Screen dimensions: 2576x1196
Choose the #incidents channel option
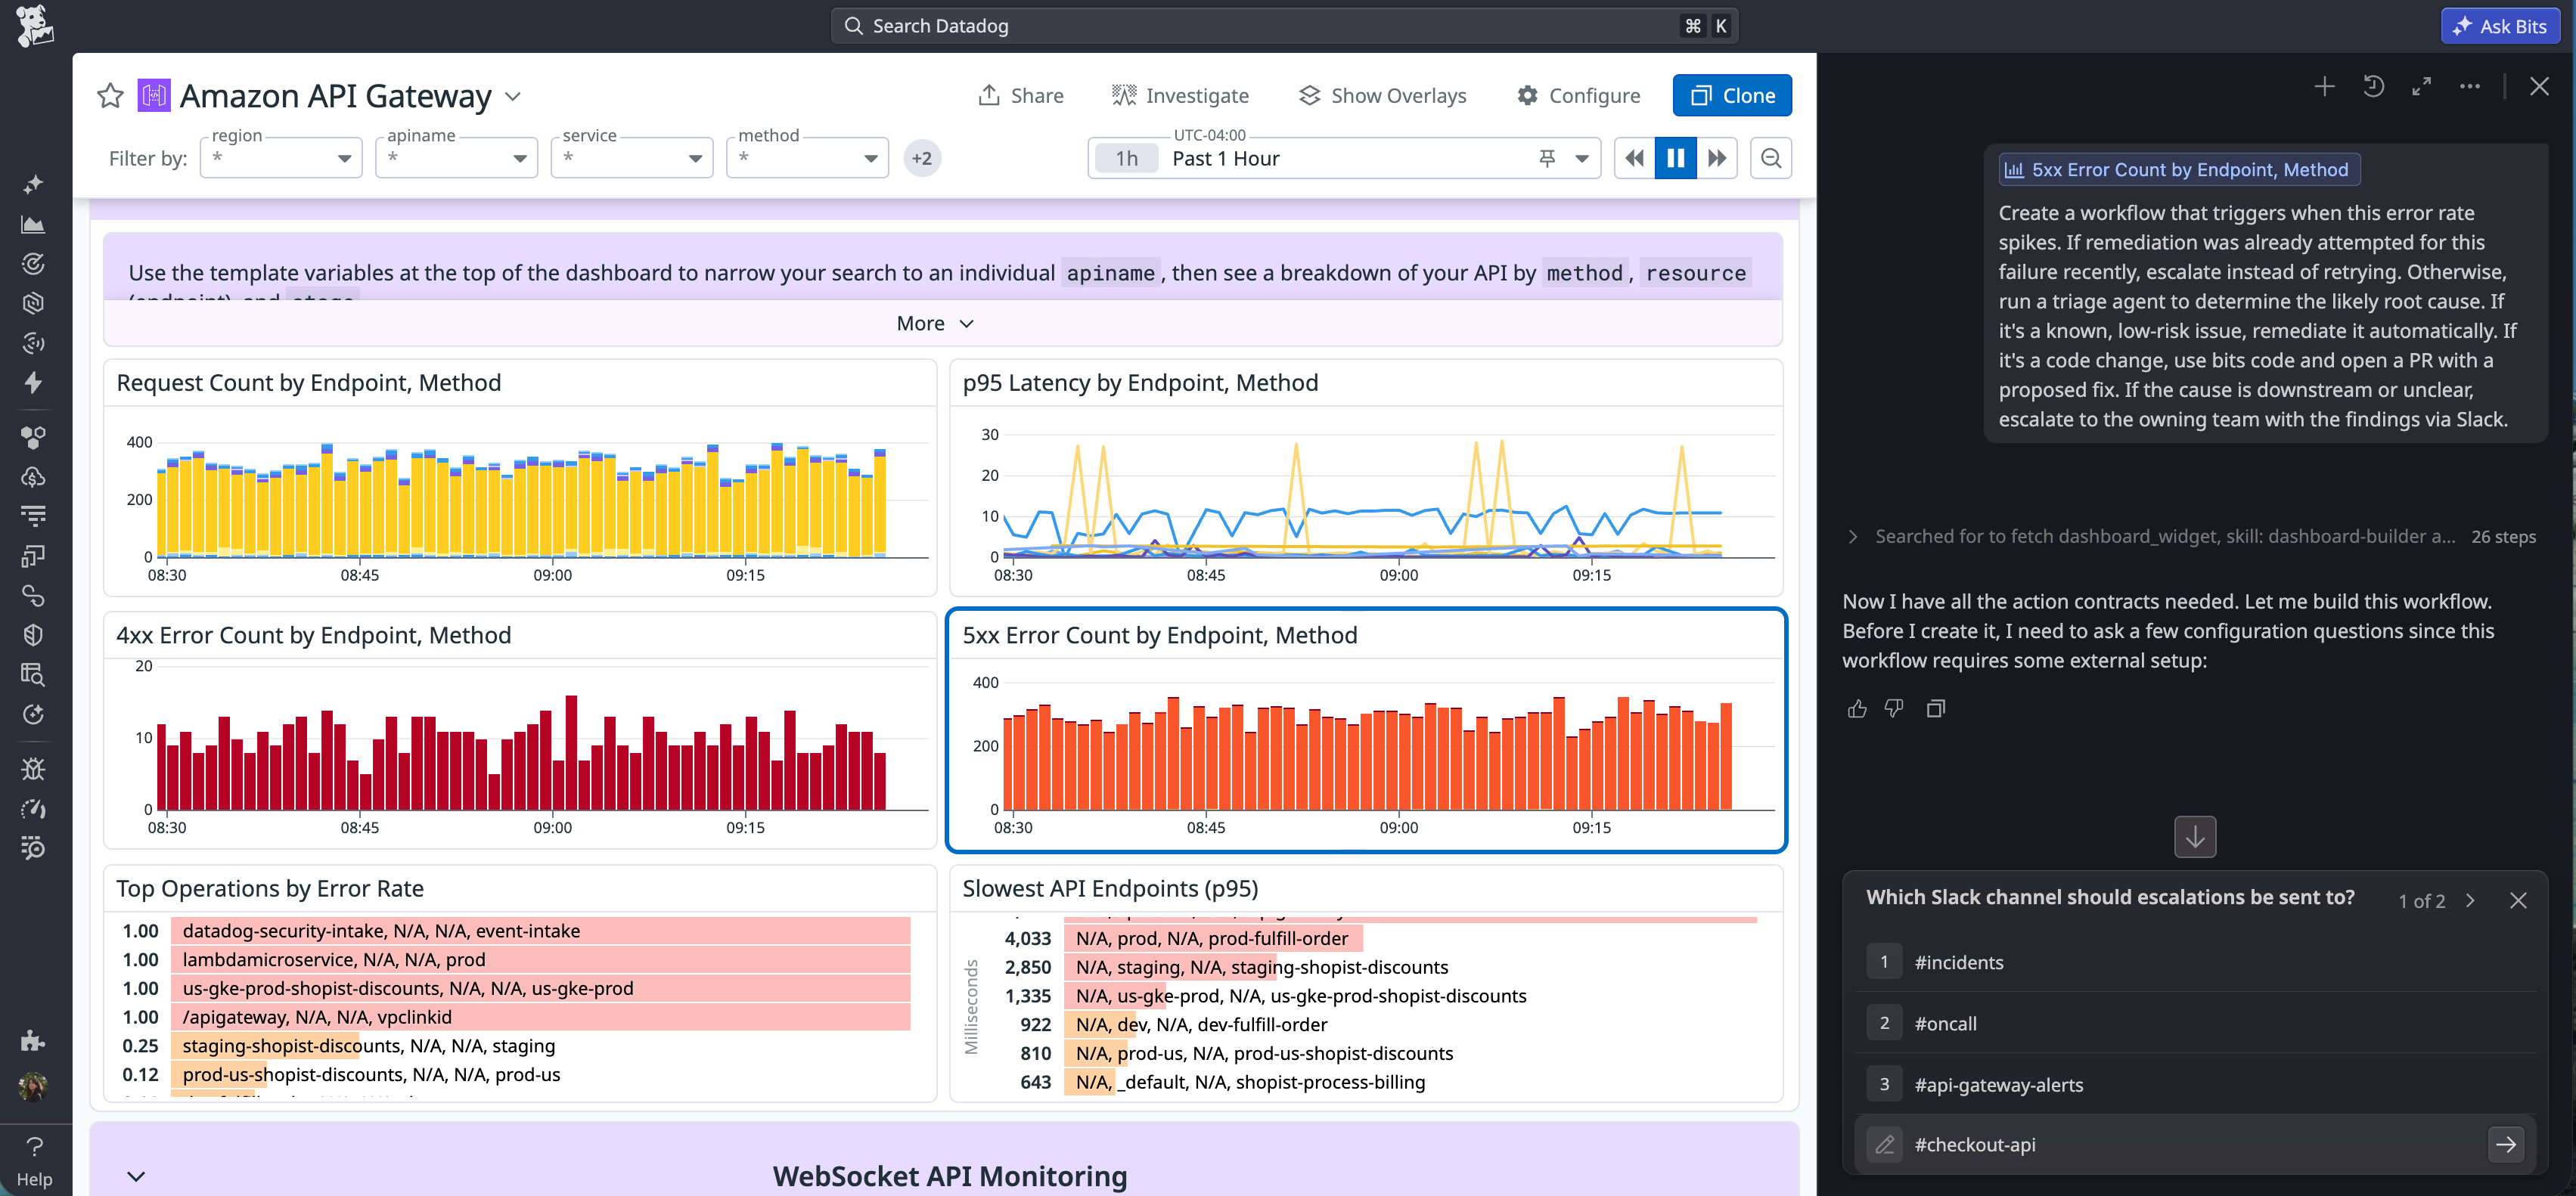pos(2194,962)
